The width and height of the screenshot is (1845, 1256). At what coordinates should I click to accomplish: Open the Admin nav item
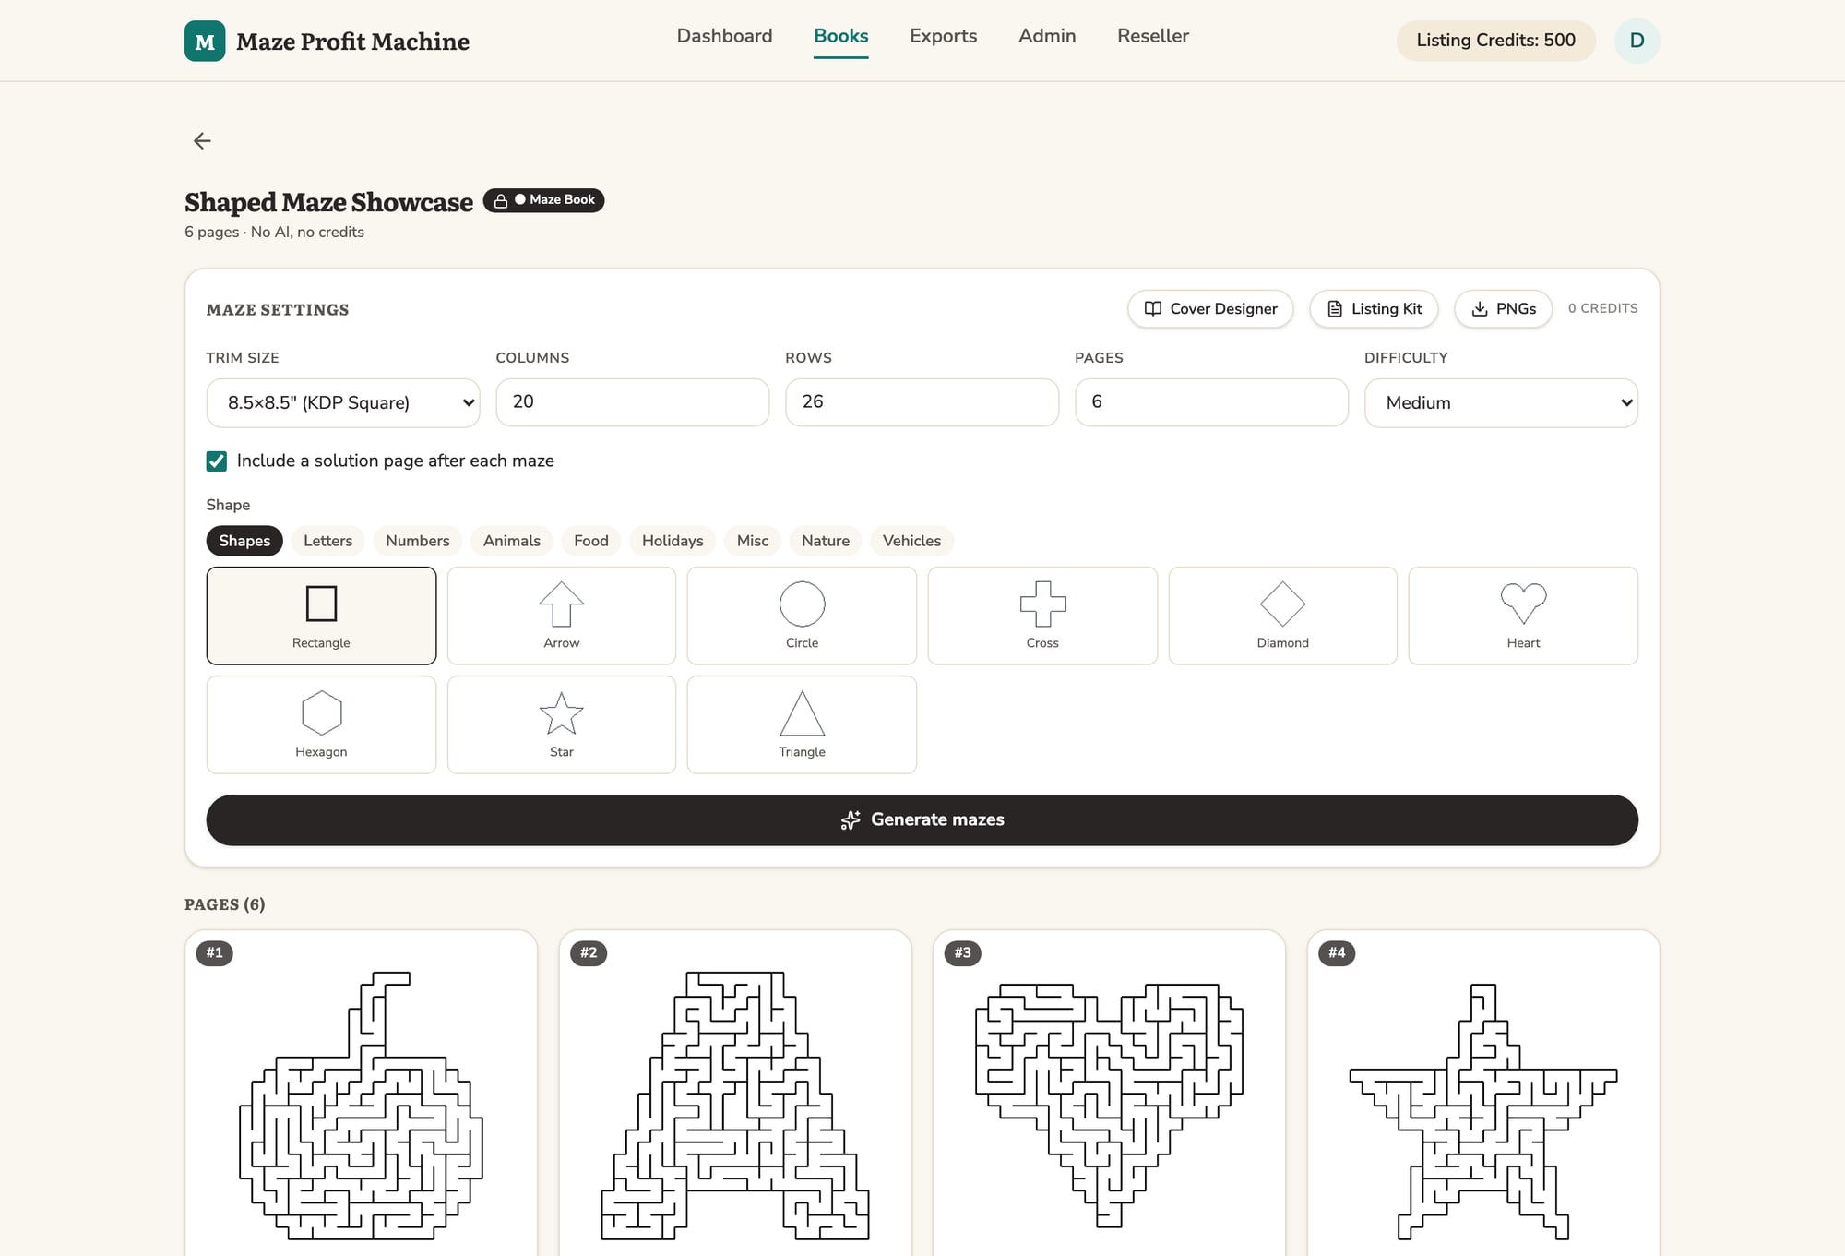click(x=1047, y=36)
